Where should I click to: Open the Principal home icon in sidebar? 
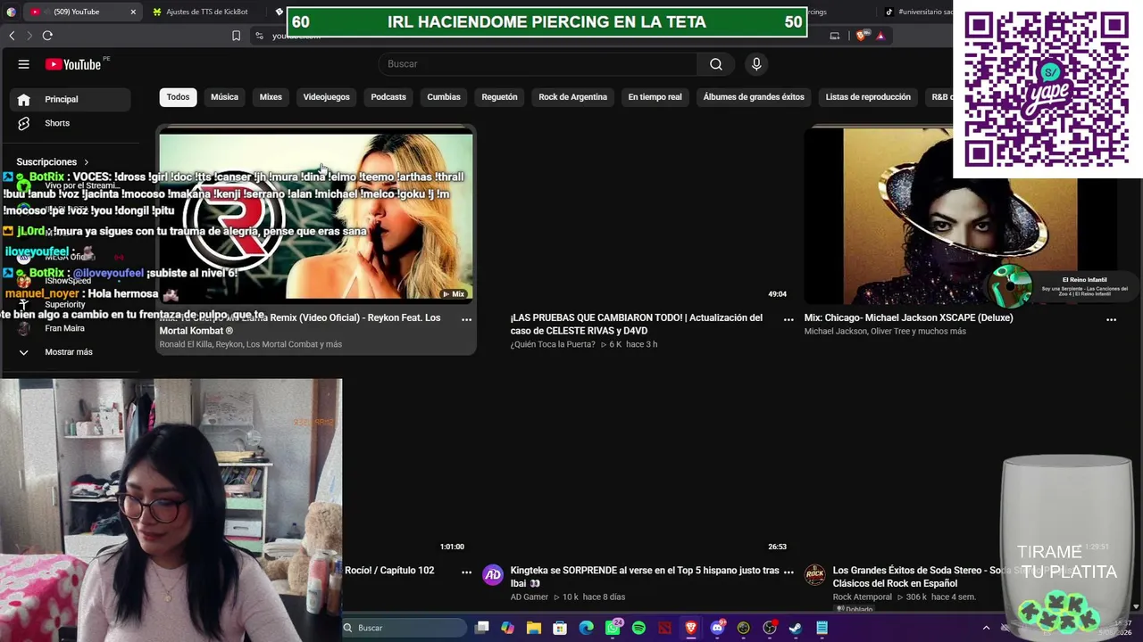pos(24,99)
